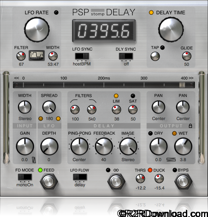Click the 'monoOn' value label

(x=25, y=185)
